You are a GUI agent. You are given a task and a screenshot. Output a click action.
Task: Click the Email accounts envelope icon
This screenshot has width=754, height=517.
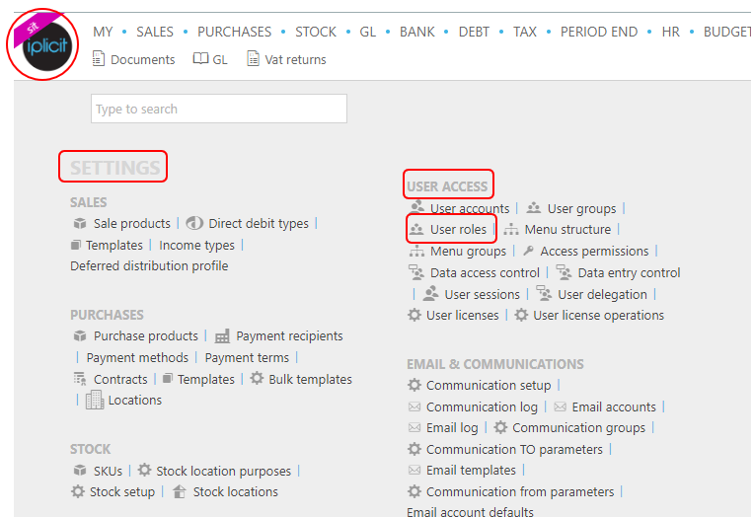pyautogui.click(x=560, y=407)
